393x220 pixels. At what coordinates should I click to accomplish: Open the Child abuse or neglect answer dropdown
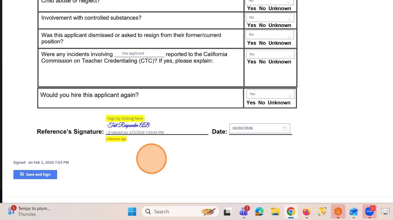[x=270, y=2]
